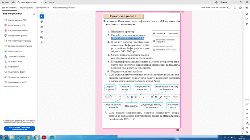Screen dimensions: 250x140
Task: Switch to Электронное подписание tab
Action: (x=64, y=8)
